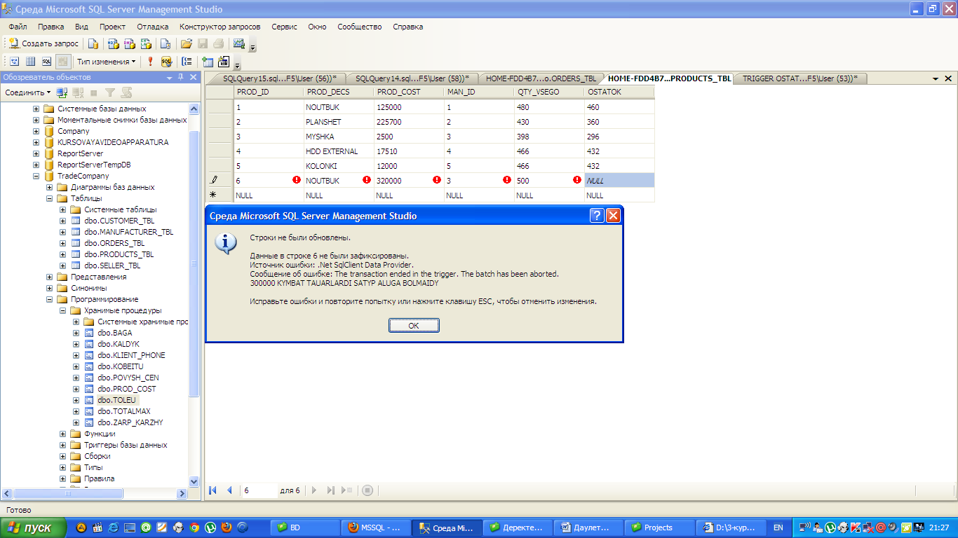Screen dimensions: 958x538
Task: Click the SQL Server Compact query icon
Action: 166,43
